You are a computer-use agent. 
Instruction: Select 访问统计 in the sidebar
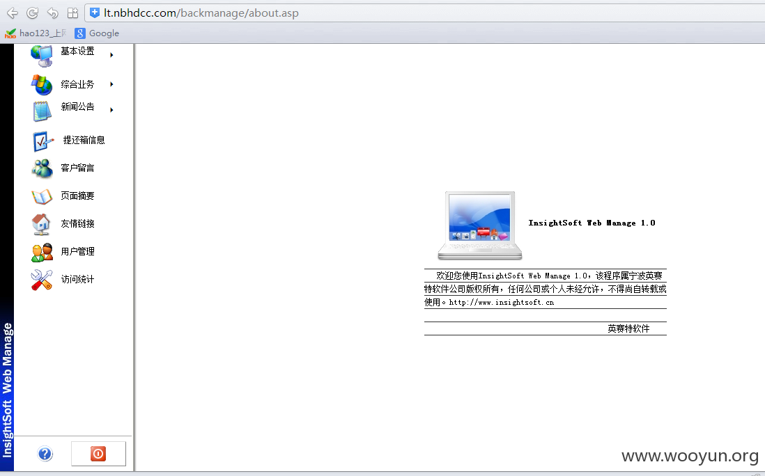77,279
